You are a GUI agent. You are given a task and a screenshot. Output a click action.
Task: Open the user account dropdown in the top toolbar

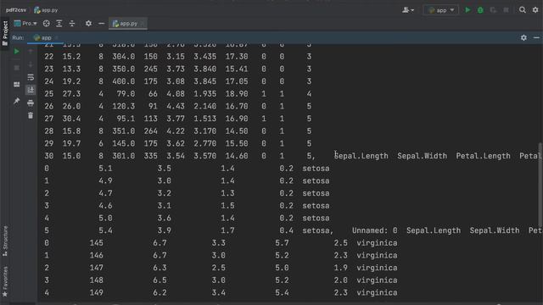click(408, 10)
